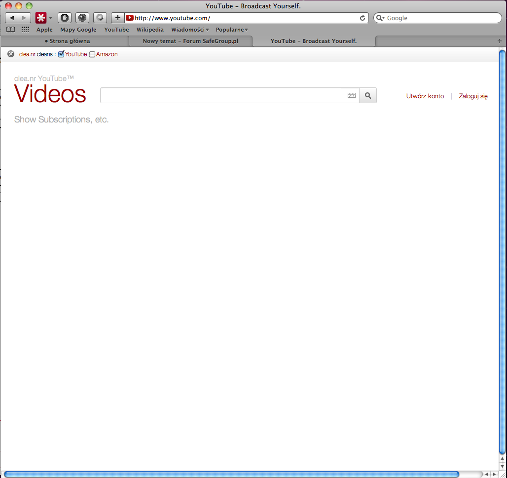Reload the page with the refresh icon

coord(362,18)
